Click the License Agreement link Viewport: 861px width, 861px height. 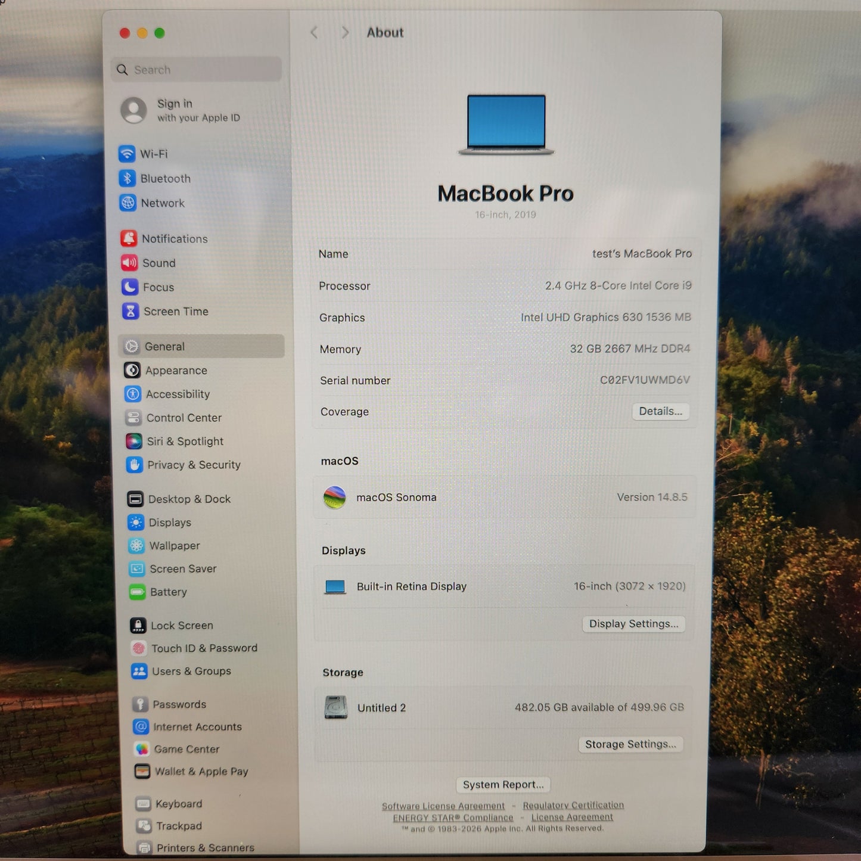pos(572,817)
